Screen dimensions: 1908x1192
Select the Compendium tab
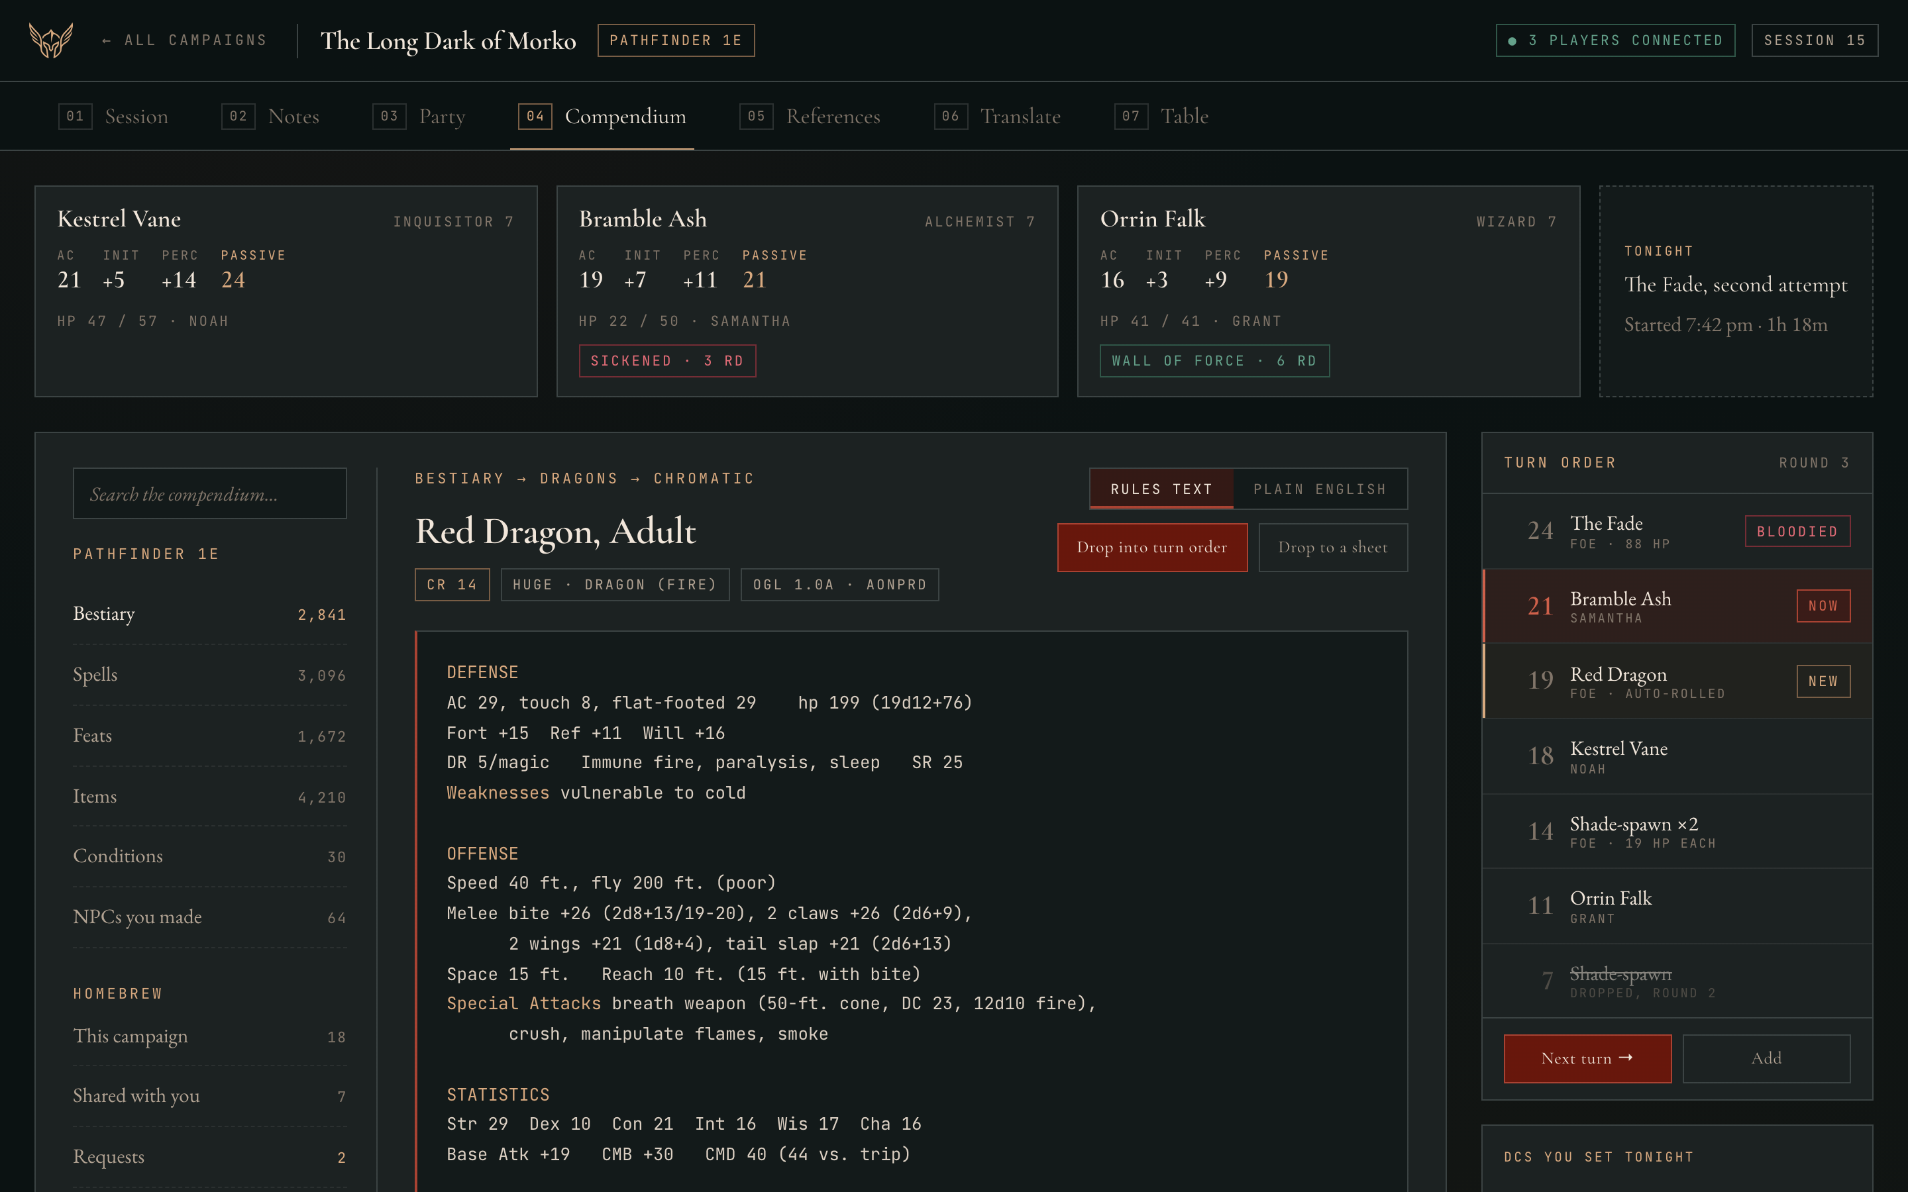coord(602,117)
